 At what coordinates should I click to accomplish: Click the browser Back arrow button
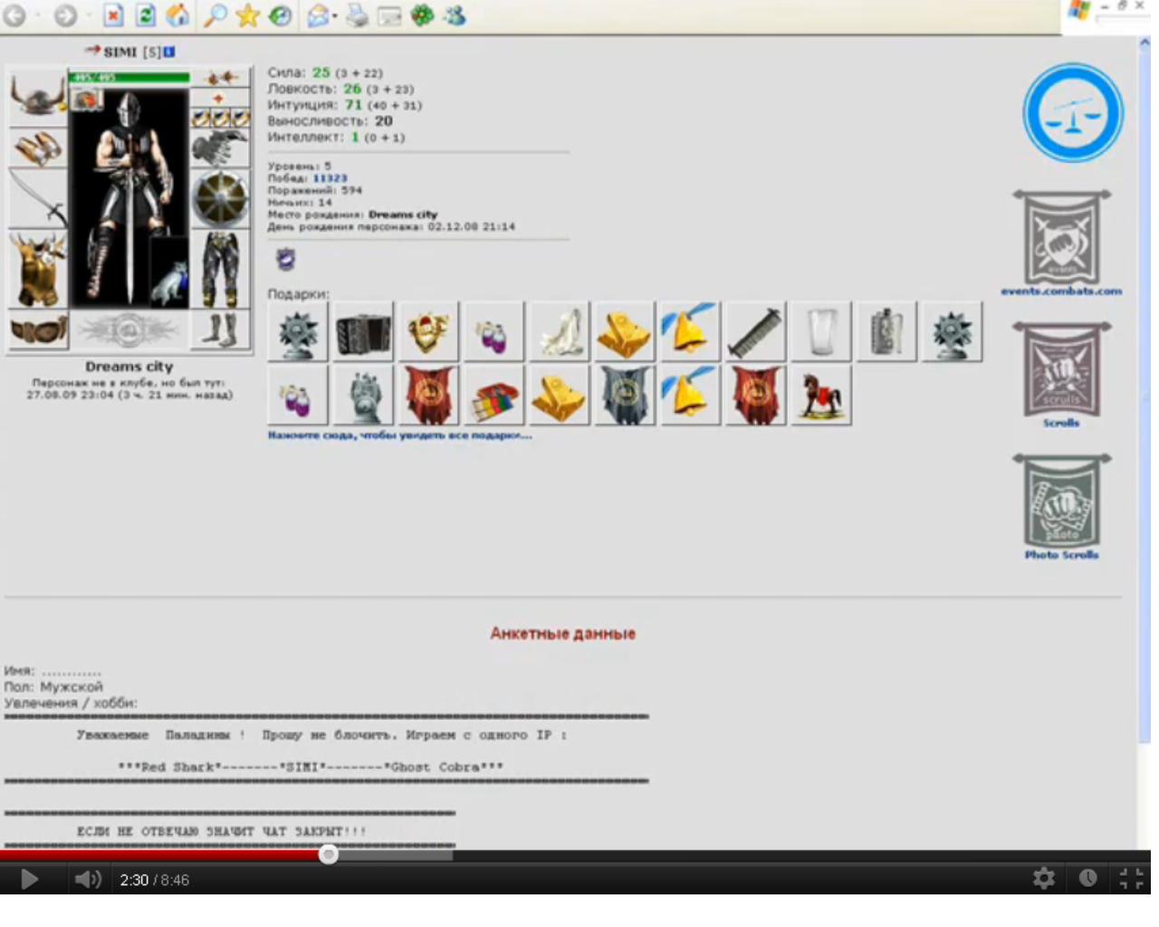14,15
